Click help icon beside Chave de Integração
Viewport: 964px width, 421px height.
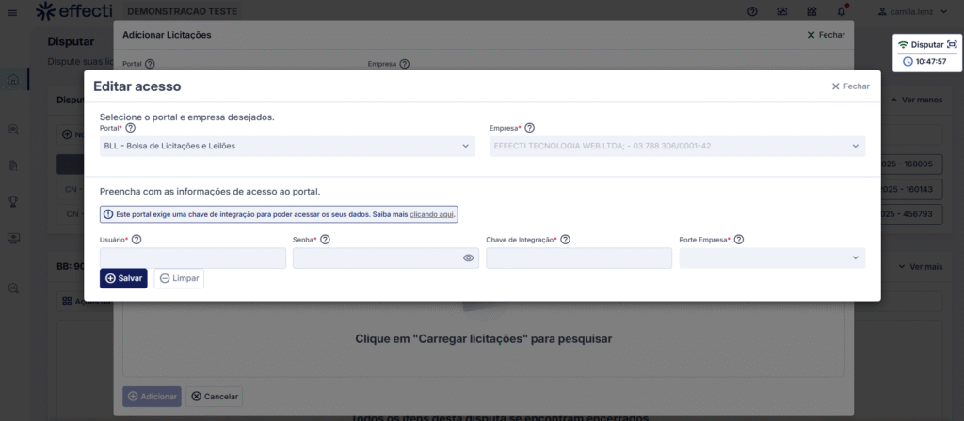[x=566, y=240]
